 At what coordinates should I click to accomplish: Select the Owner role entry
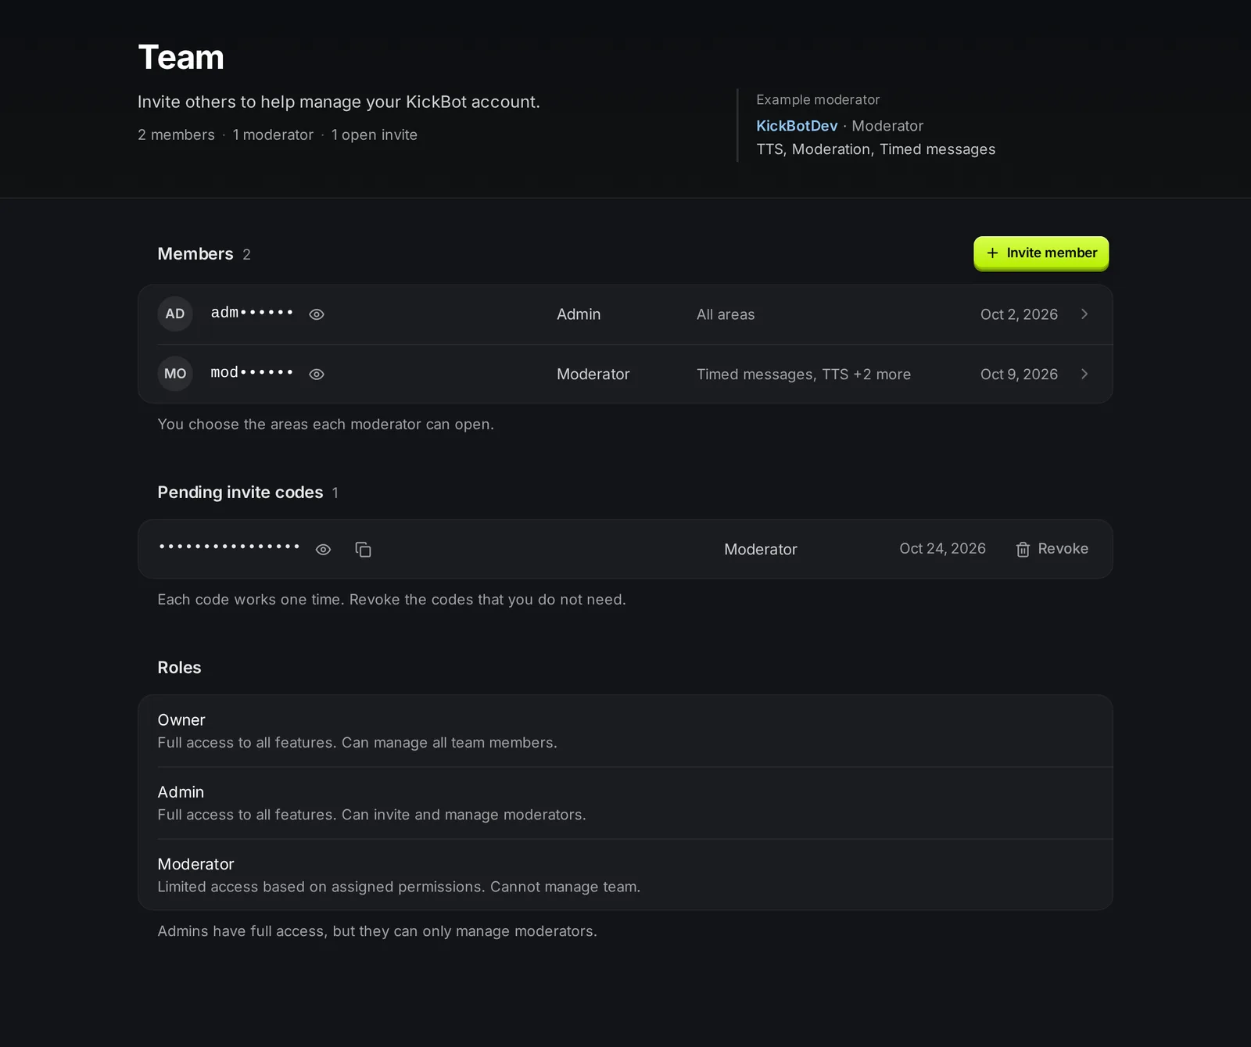(625, 731)
